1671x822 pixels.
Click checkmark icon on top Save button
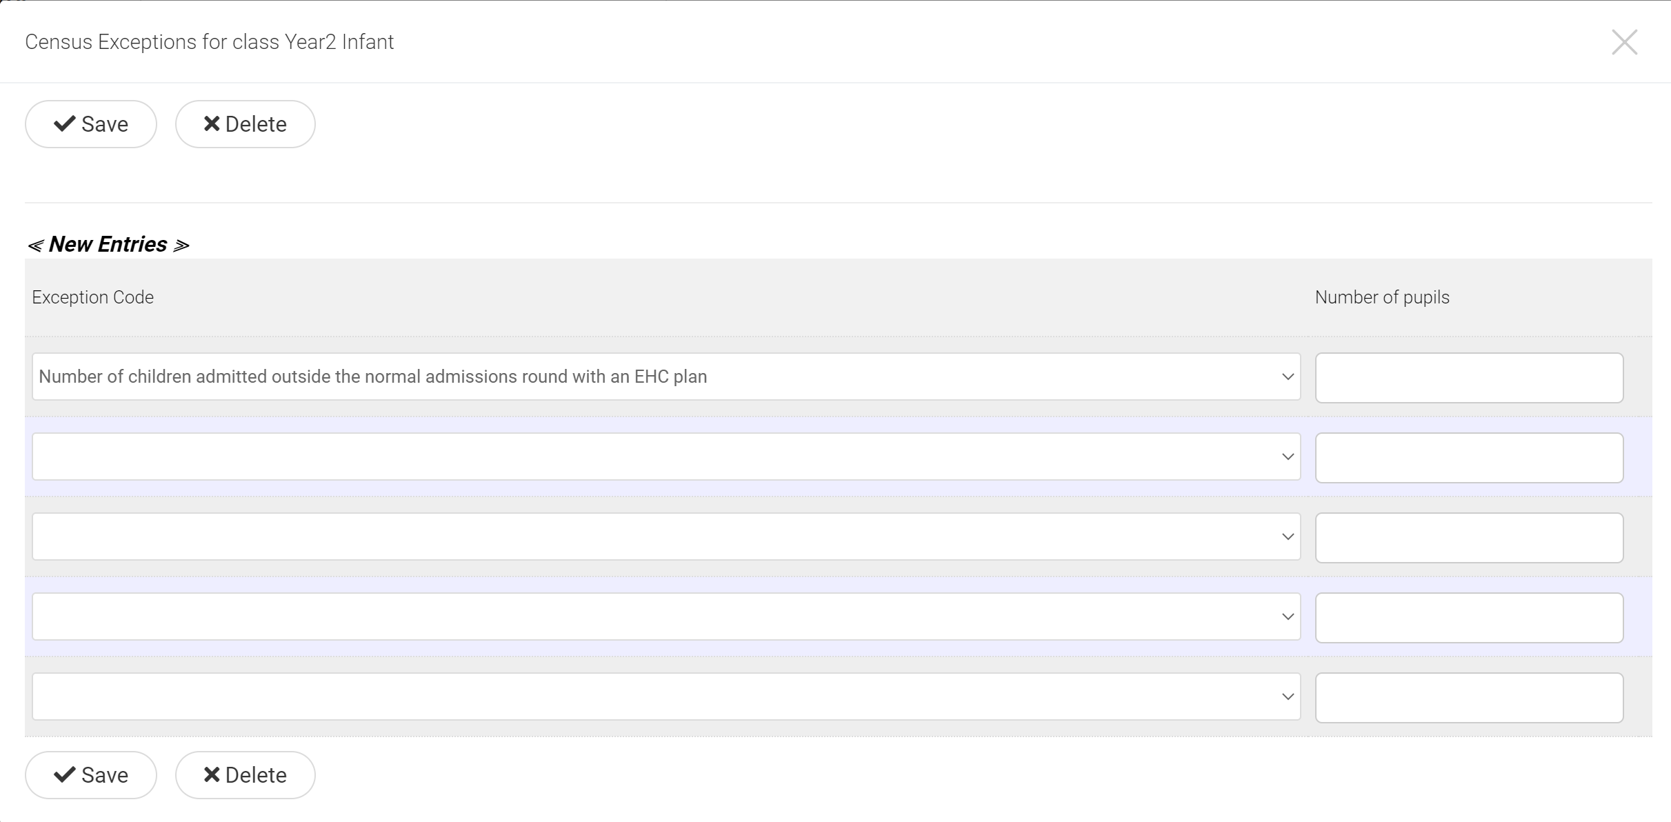point(65,123)
